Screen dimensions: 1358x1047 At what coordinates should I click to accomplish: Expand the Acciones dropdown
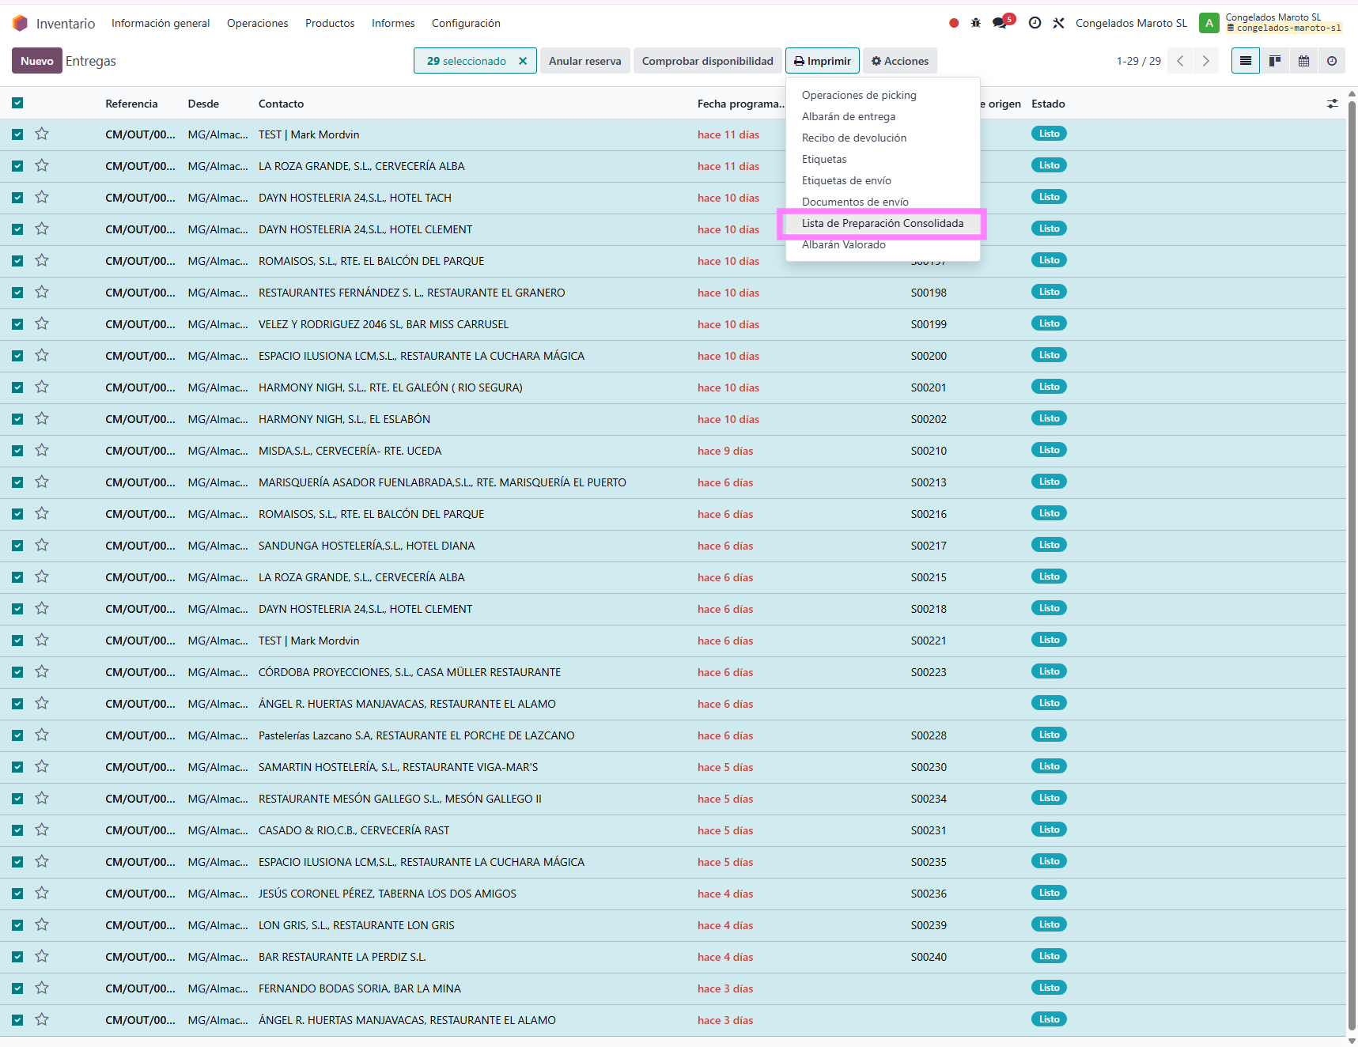[900, 61]
